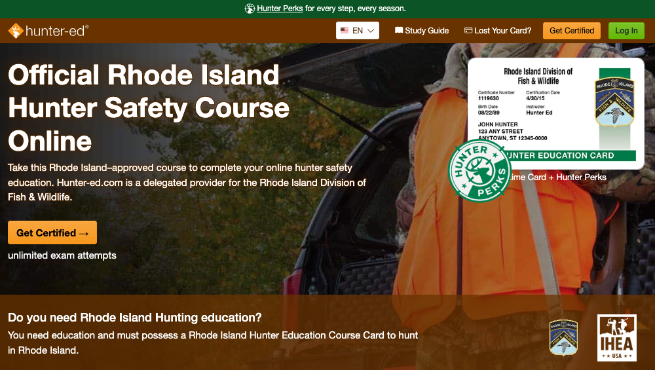Click the US flag icon in the language selector
Screen dimensions: 655x370
(345, 31)
